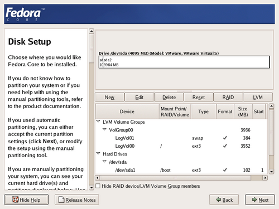The width and height of the screenshot is (279, 209).
Task: Click the Delete partition button
Action: [x=169, y=97]
